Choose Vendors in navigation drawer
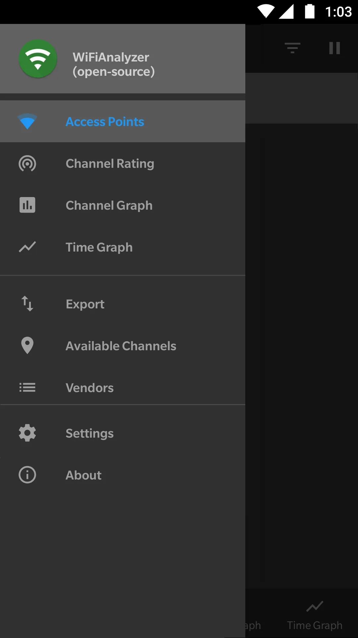Viewport: 358px width, 638px height. pyautogui.click(x=89, y=388)
